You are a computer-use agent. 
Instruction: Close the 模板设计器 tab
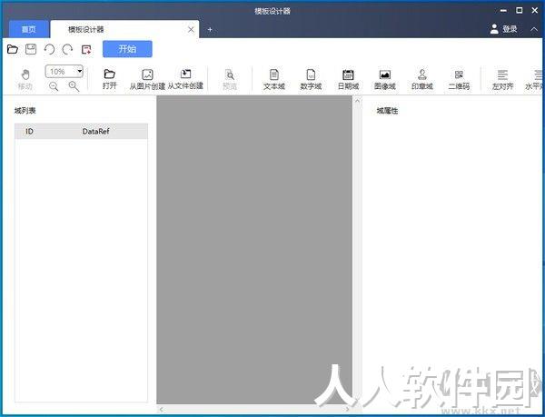tap(191, 30)
